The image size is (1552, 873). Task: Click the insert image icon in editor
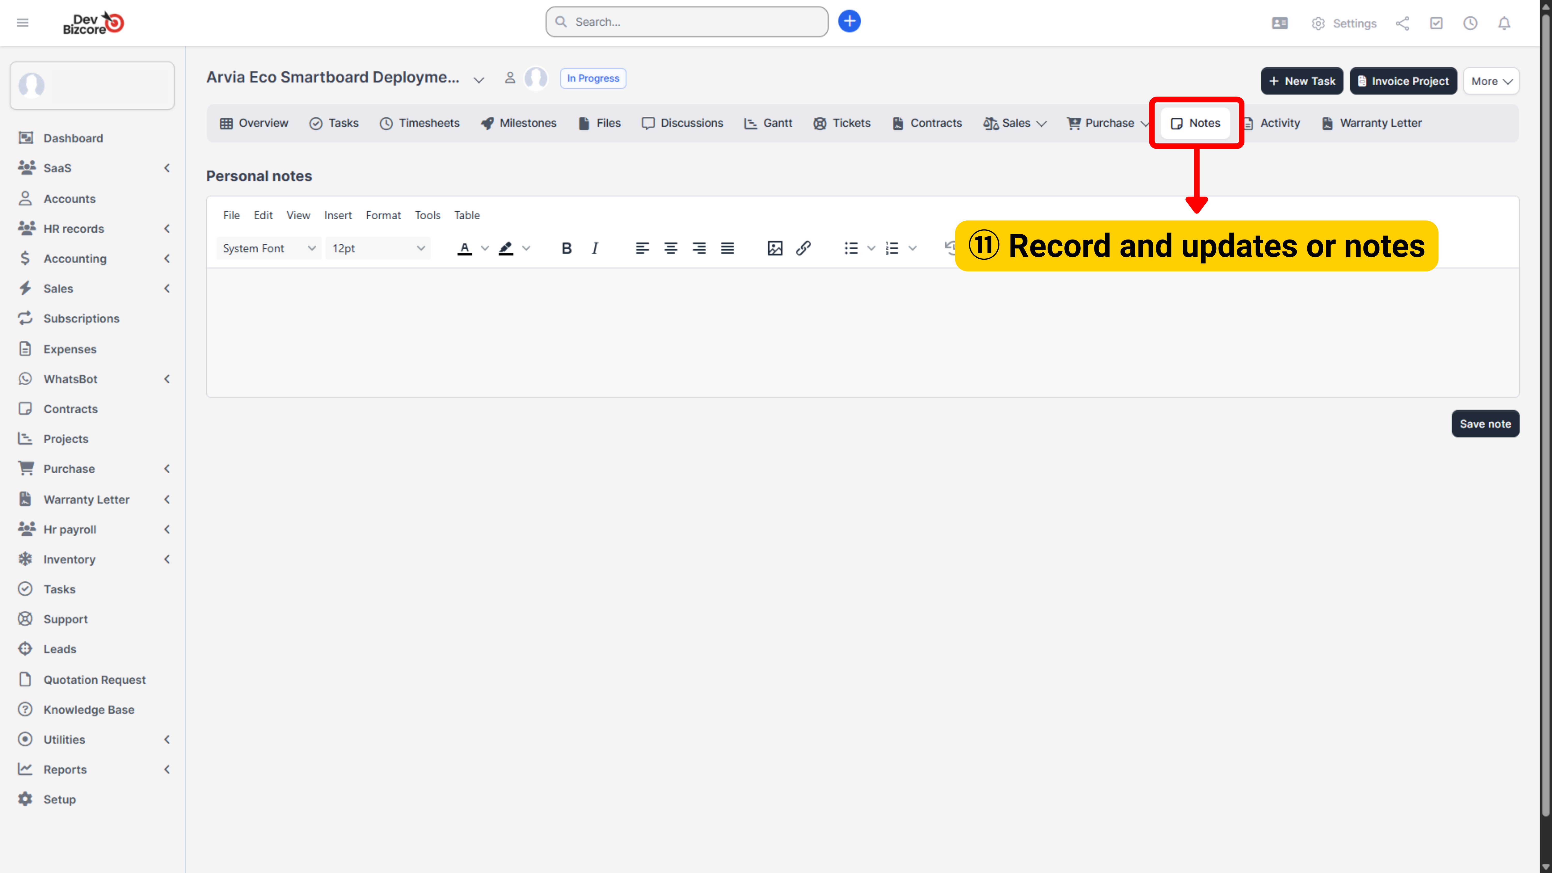tap(775, 248)
